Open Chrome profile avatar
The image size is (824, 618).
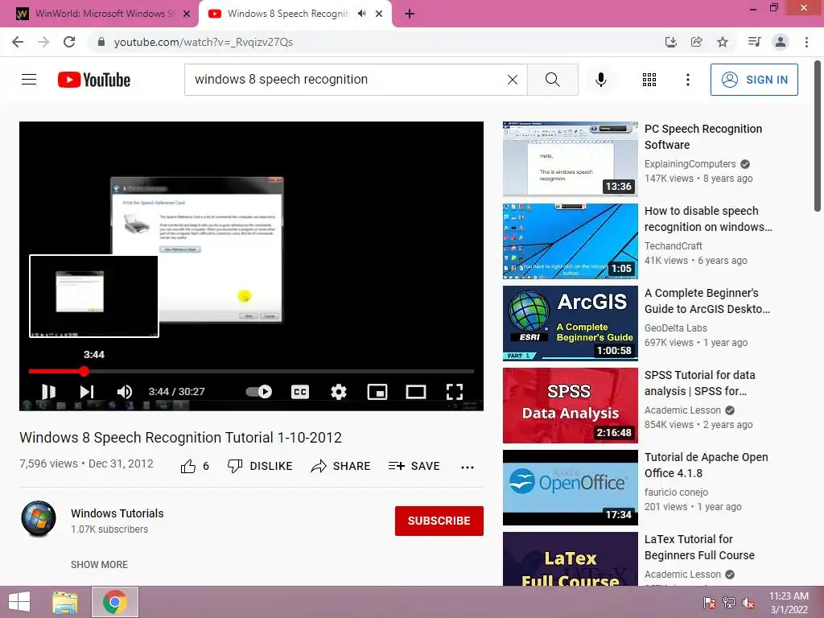click(x=781, y=42)
